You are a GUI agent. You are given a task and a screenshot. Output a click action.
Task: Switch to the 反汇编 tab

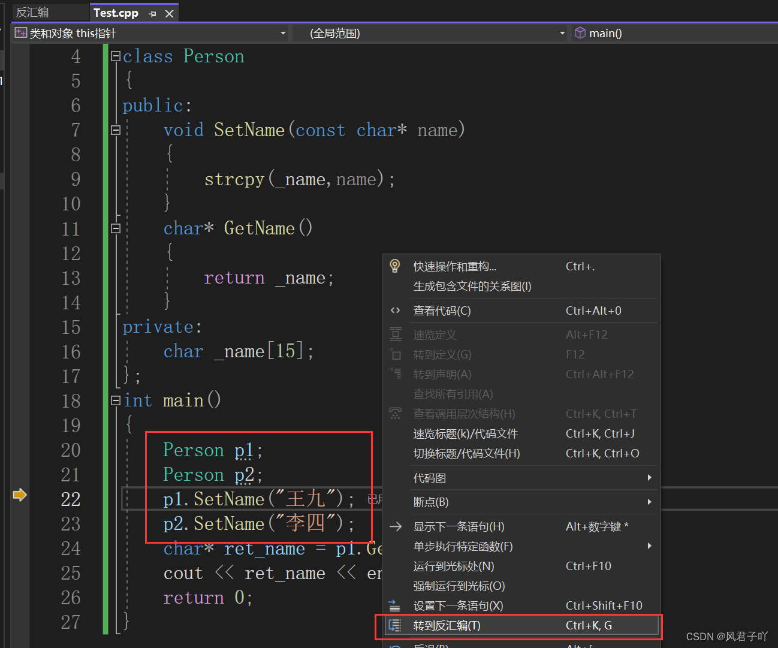(x=32, y=13)
